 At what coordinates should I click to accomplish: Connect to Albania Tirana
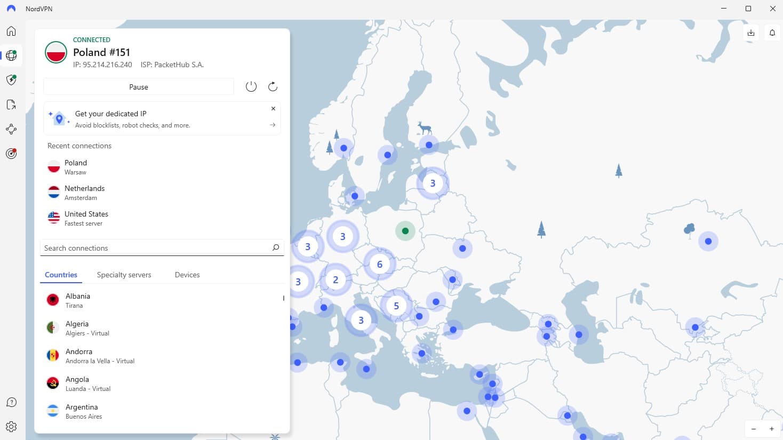tap(162, 300)
